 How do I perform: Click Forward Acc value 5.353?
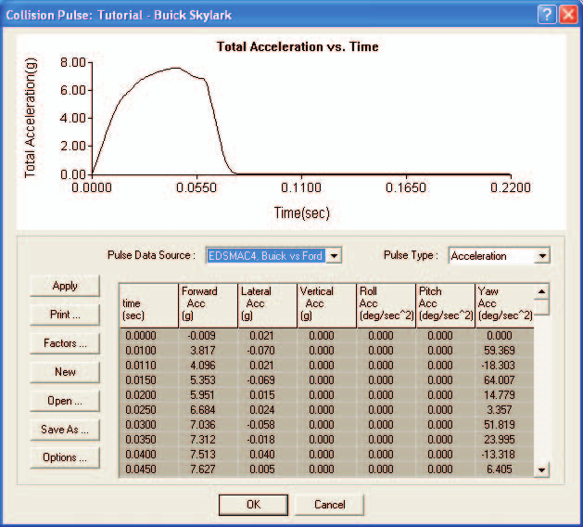[209, 380]
